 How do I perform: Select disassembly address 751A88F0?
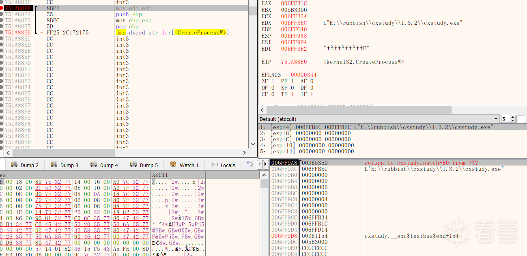(18, 63)
